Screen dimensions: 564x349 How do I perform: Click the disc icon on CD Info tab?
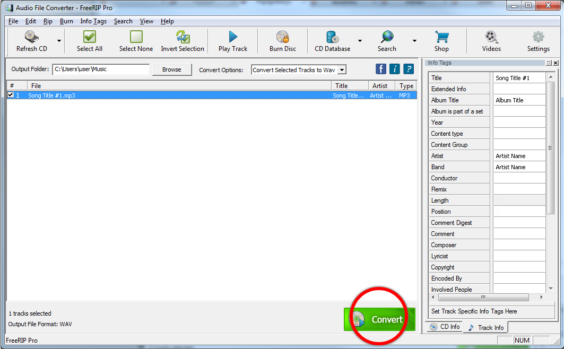pos(434,326)
